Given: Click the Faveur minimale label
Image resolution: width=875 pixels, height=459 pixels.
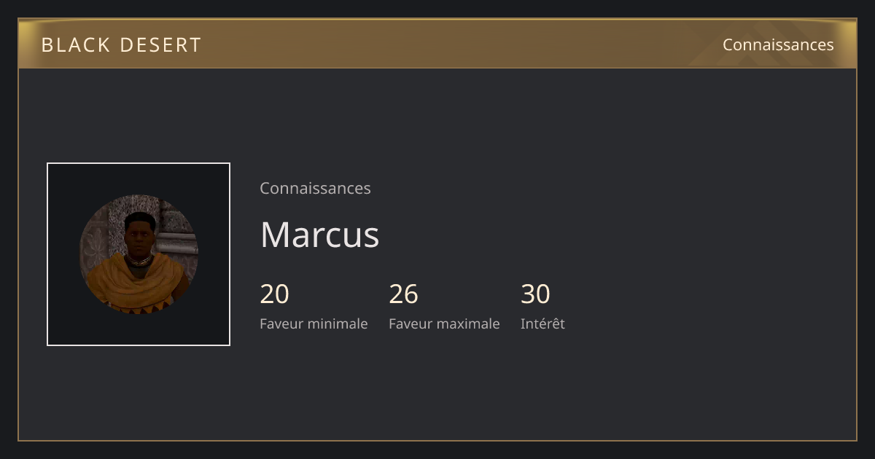Looking at the screenshot, I should [314, 323].
